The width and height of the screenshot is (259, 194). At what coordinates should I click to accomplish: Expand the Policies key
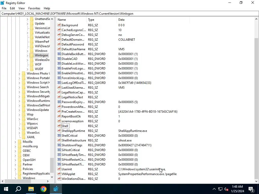[x=15, y=169]
